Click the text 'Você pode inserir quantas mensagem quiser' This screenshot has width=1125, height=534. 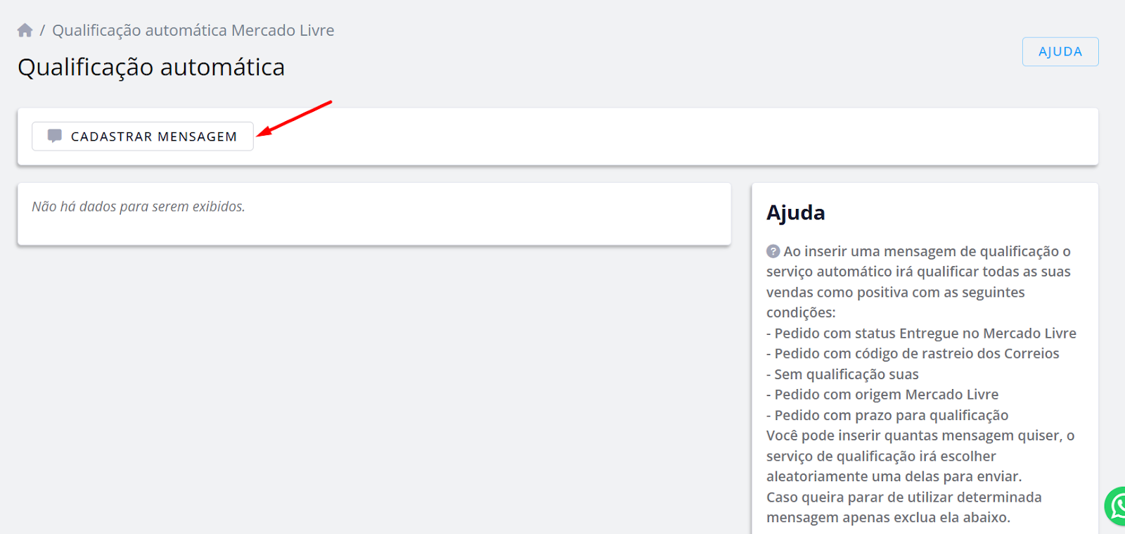(914, 436)
